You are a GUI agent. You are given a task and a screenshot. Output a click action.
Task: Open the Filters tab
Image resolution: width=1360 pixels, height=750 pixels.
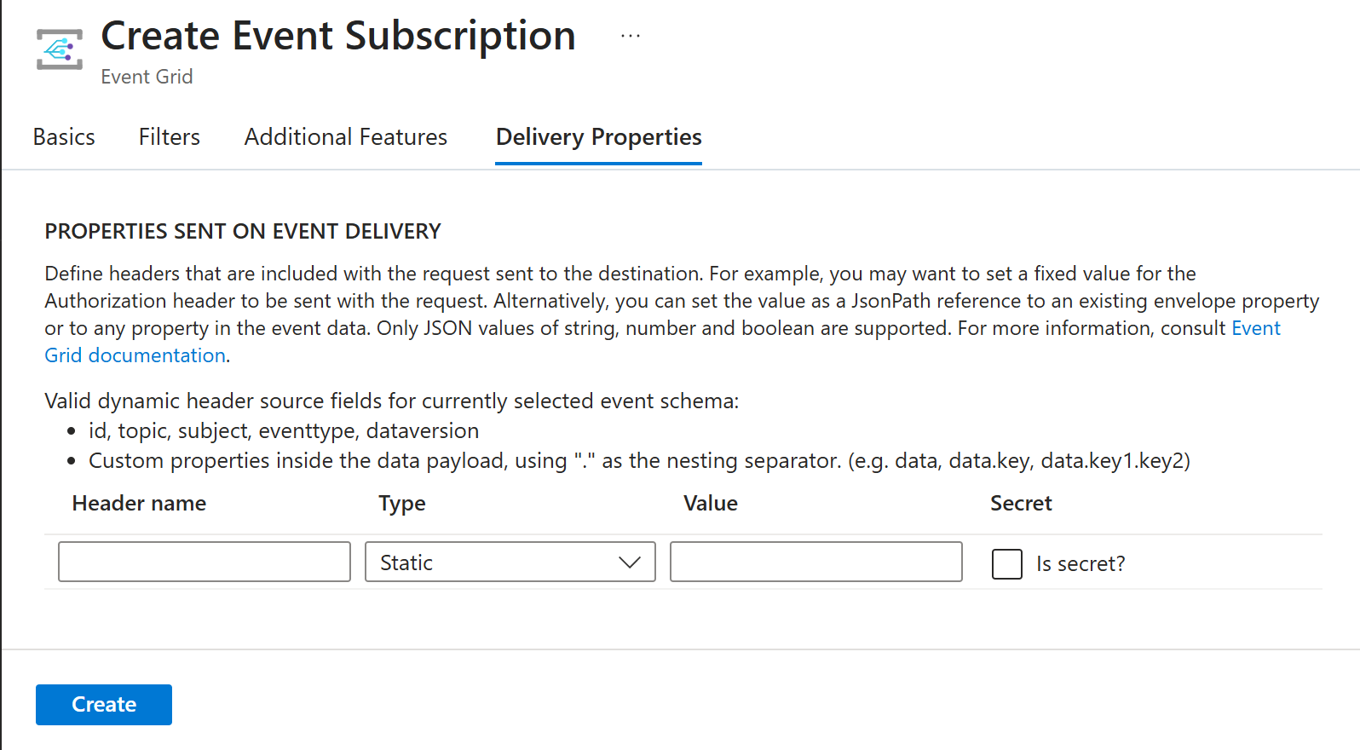coord(170,137)
